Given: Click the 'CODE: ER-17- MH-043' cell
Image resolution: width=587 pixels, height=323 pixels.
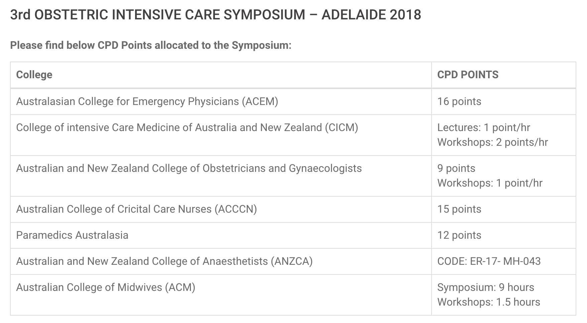Looking at the screenshot, I should point(503,261).
